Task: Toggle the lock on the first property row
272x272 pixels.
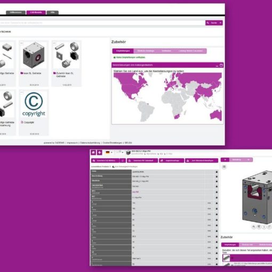Action: click(217, 172)
